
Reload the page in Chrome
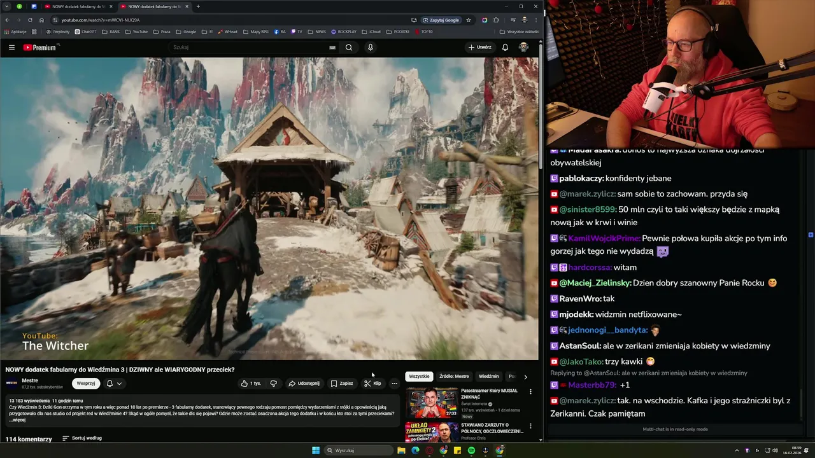coord(30,20)
